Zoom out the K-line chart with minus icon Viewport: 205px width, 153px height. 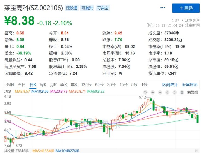pos(160,92)
